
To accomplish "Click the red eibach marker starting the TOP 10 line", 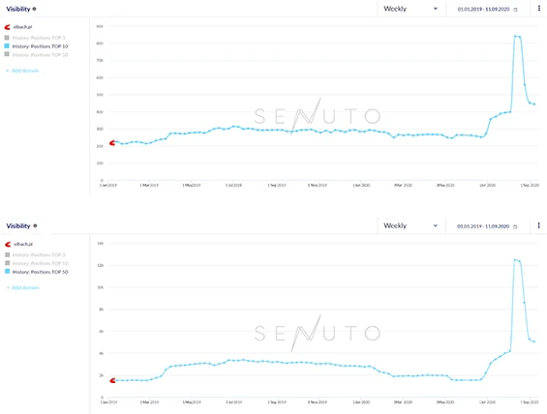I will [x=112, y=143].
